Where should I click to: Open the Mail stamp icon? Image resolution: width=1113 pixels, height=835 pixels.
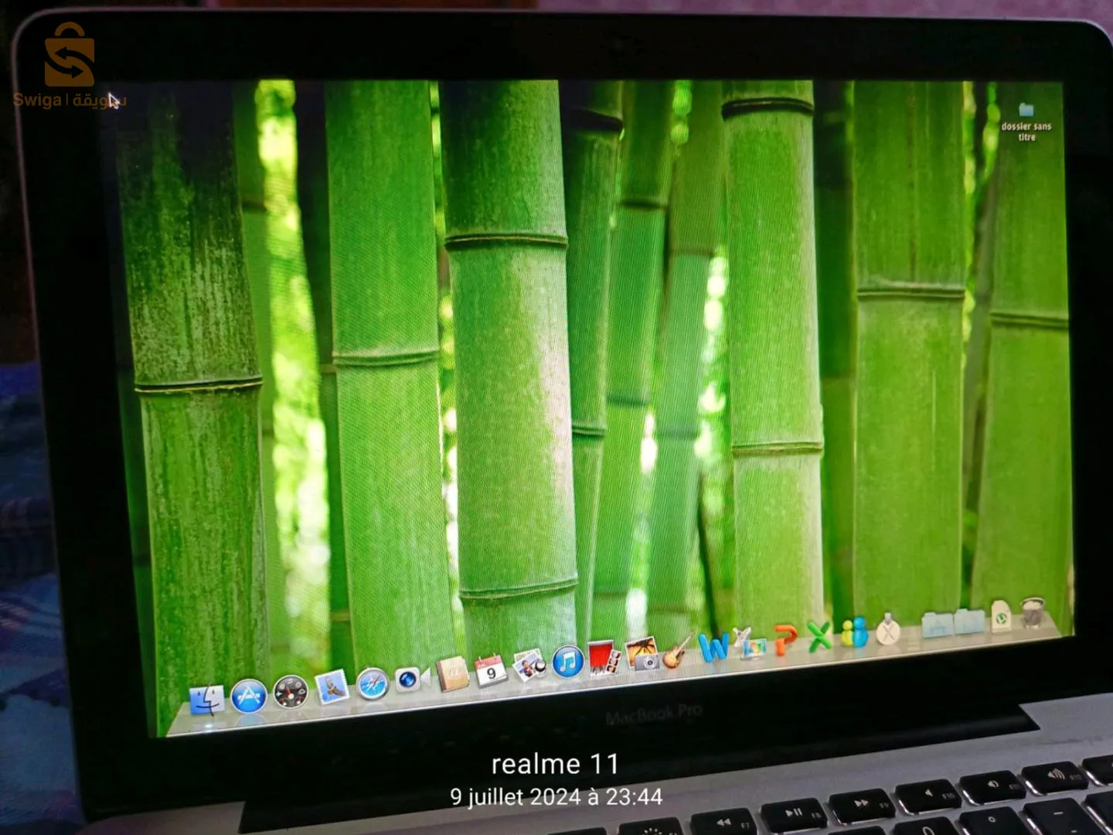(332, 687)
